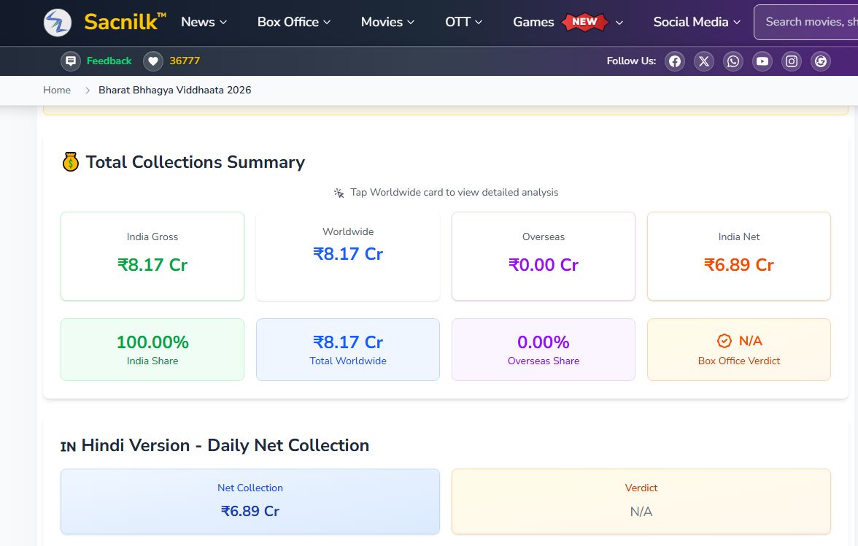Open the OTT menu
858x546 pixels.
pyautogui.click(x=463, y=22)
